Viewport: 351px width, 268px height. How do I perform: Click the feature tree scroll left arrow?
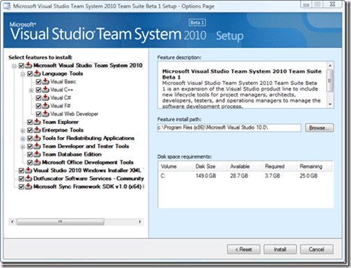[x=13, y=222]
